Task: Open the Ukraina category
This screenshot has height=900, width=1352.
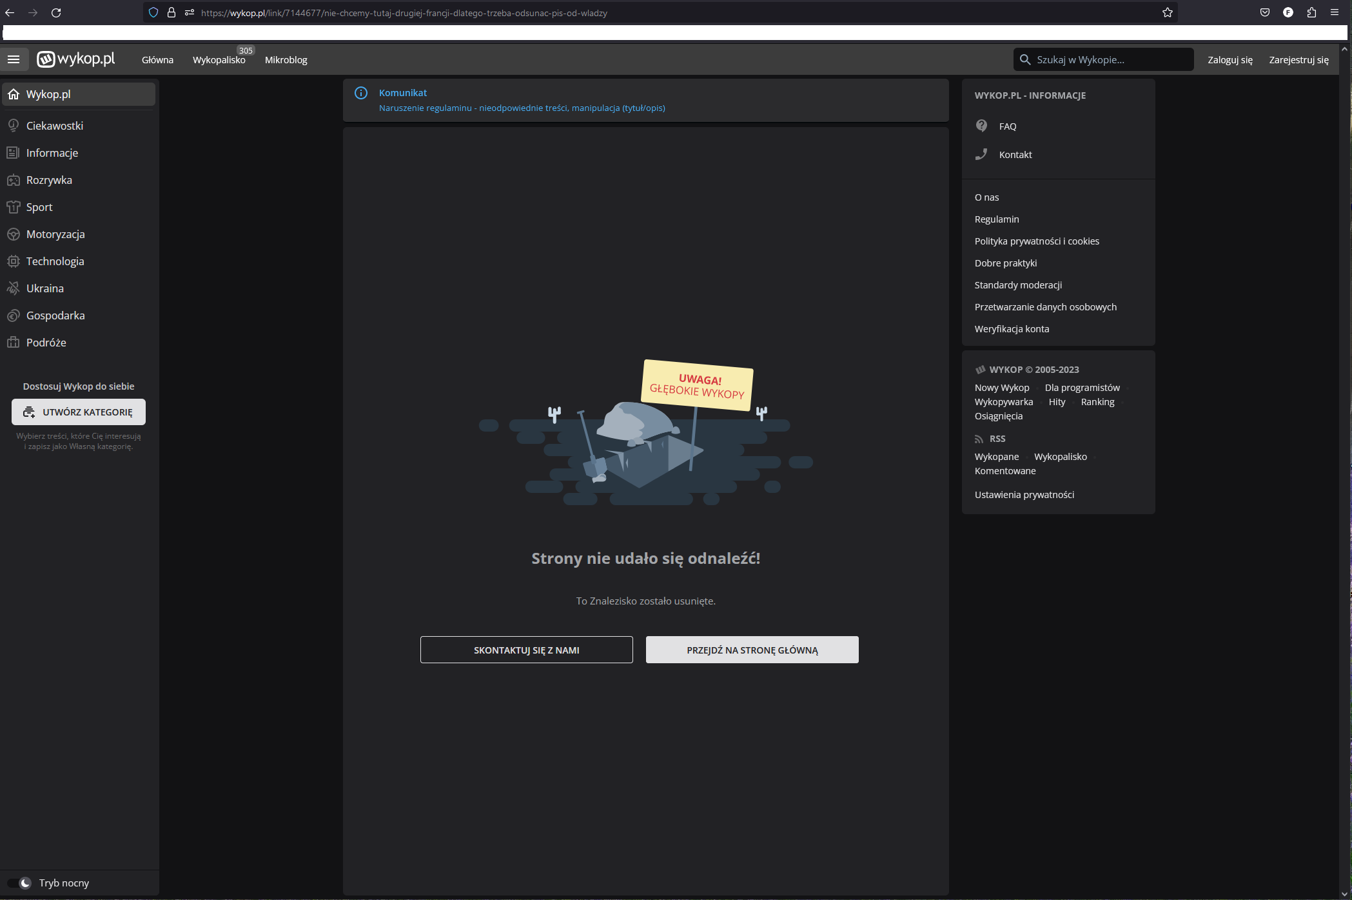Action: click(x=44, y=288)
